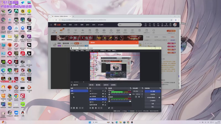Screen dimensions: 221x124
Task: Expand Douyu 游戏 navigation dropdown
Action: tap(88, 25)
